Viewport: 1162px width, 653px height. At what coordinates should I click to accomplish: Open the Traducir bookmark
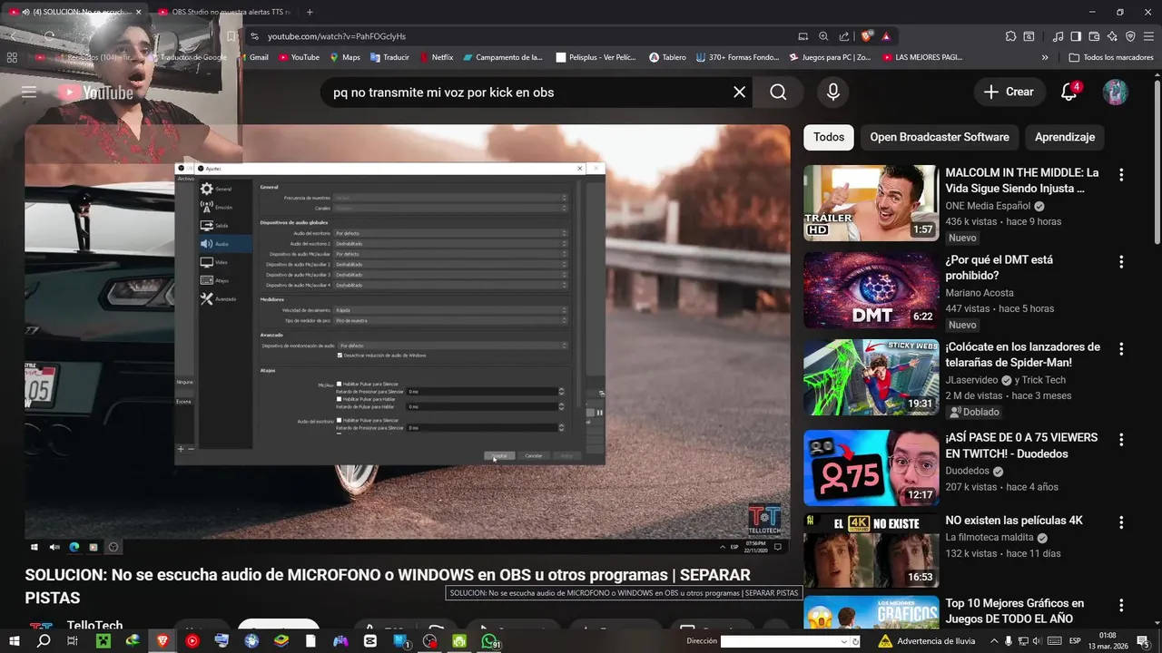coord(389,57)
